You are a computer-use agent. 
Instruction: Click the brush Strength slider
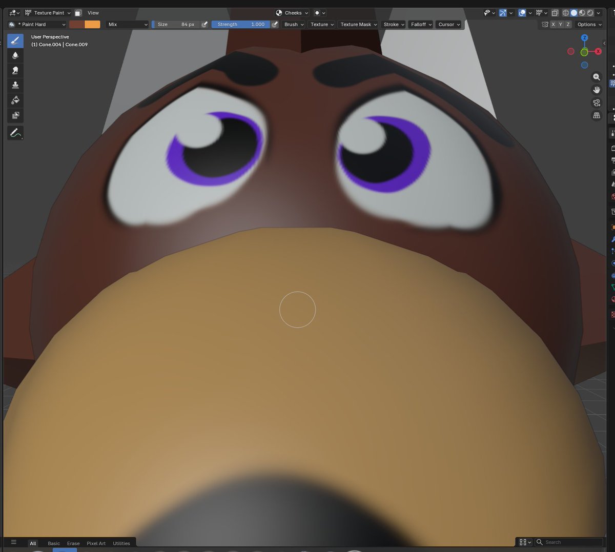point(241,24)
